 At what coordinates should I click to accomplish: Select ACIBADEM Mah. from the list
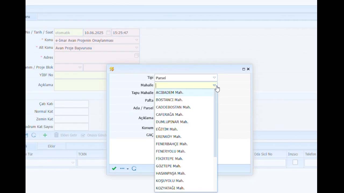(184, 92)
